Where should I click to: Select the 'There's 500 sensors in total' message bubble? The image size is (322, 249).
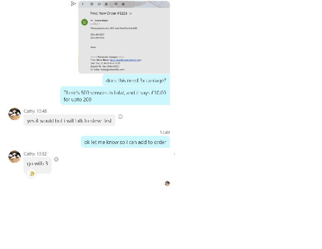pyautogui.click(x=115, y=96)
